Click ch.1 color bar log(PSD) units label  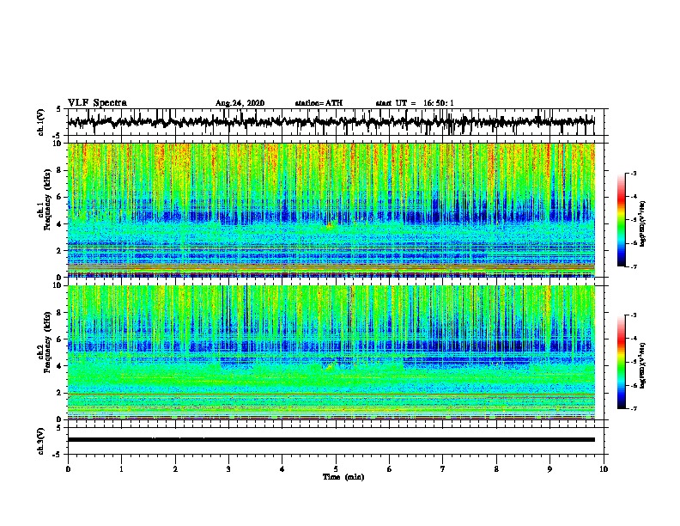point(643,223)
